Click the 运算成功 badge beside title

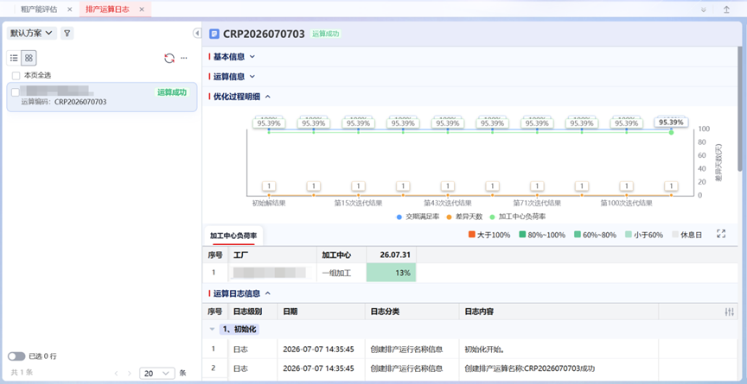pos(325,34)
